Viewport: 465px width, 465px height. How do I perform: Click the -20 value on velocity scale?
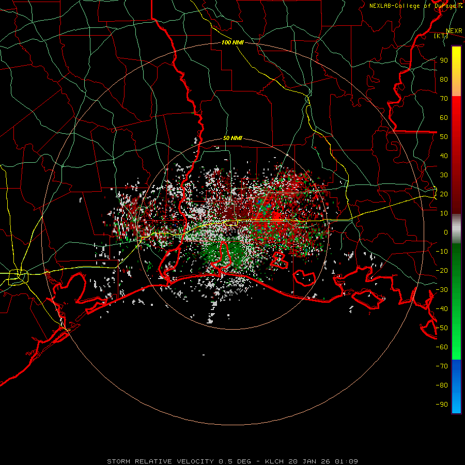(442, 270)
